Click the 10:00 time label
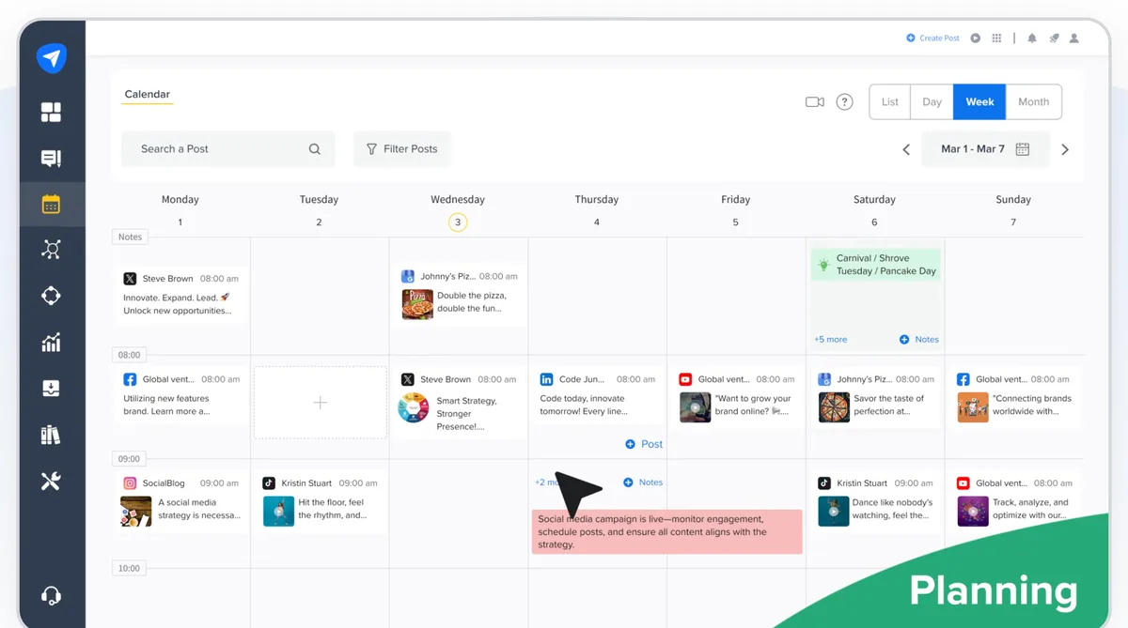The height and width of the screenshot is (628, 1128). point(130,568)
